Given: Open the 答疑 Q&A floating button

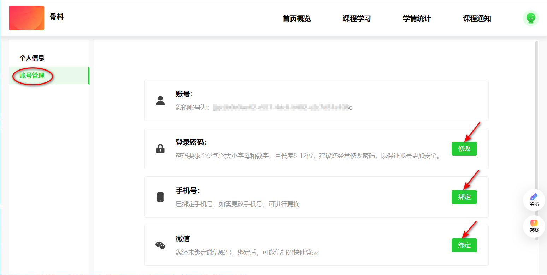Looking at the screenshot, I should 534,226.
